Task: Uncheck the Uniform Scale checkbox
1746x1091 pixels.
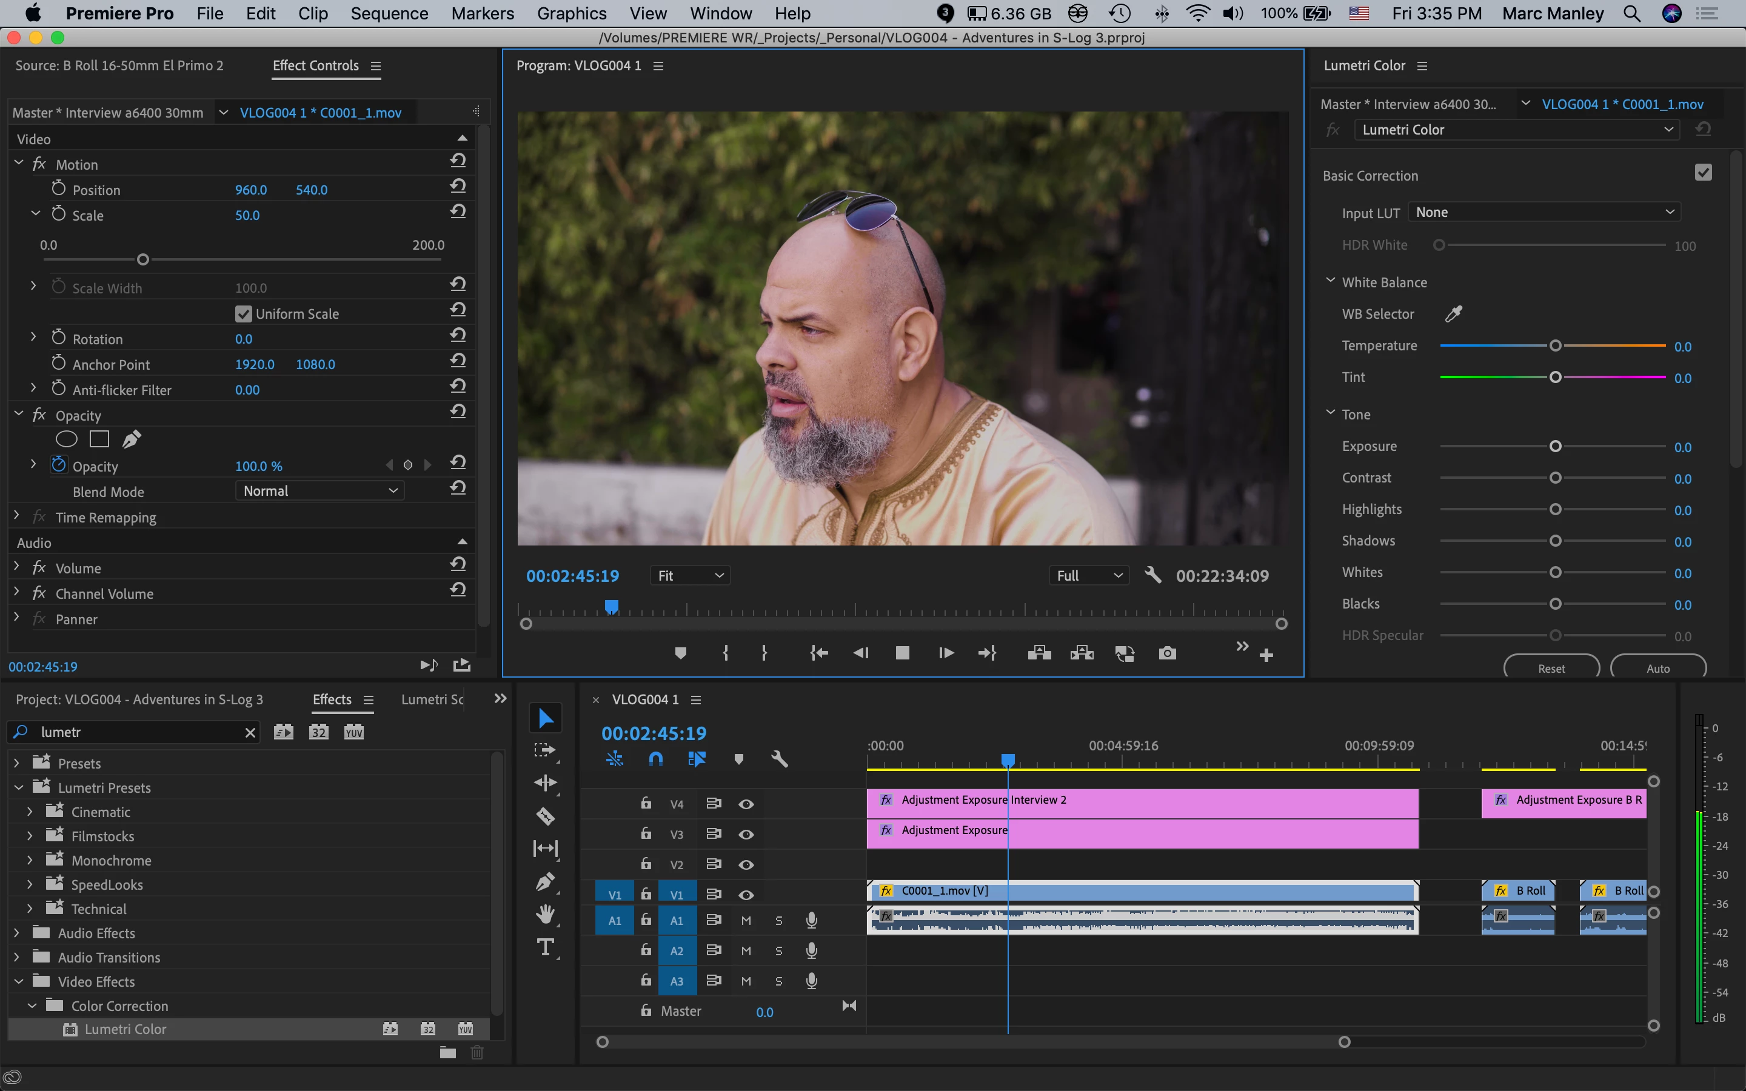Action: pyautogui.click(x=243, y=314)
